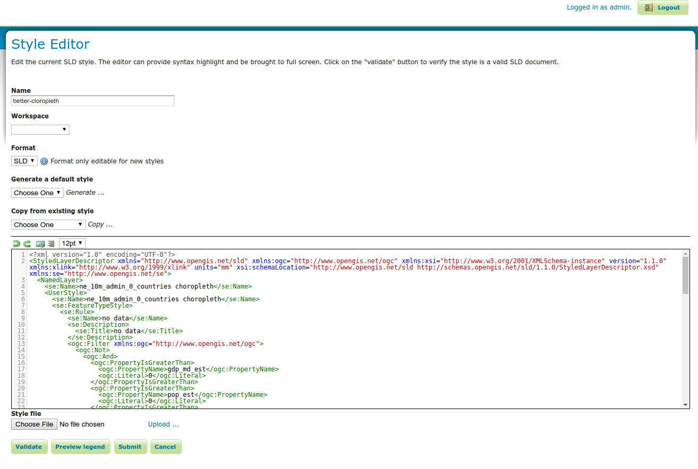Open the editor font size dropdown
The width and height of the screenshot is (698, 469).
72,243
